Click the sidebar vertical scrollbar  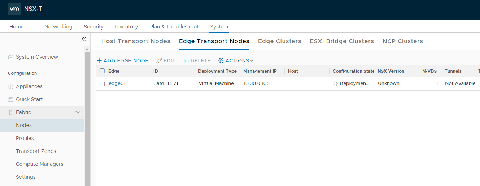(87, 119)
